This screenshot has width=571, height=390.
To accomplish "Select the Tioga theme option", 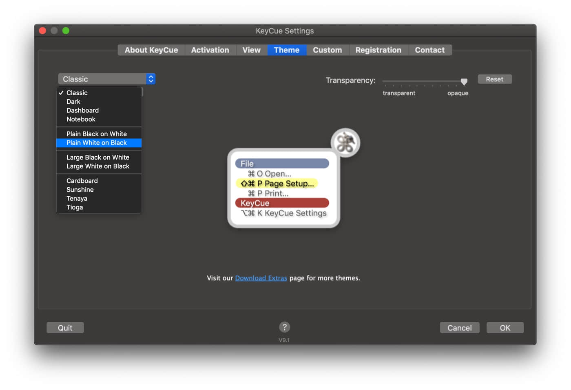I will click(x=75, y=207).
